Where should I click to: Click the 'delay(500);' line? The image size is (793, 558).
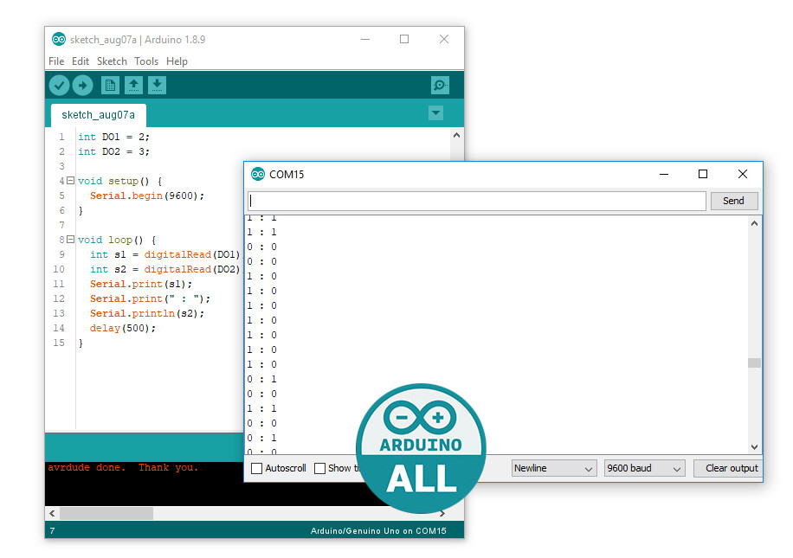pyautogui.click(x=123, y=328)
